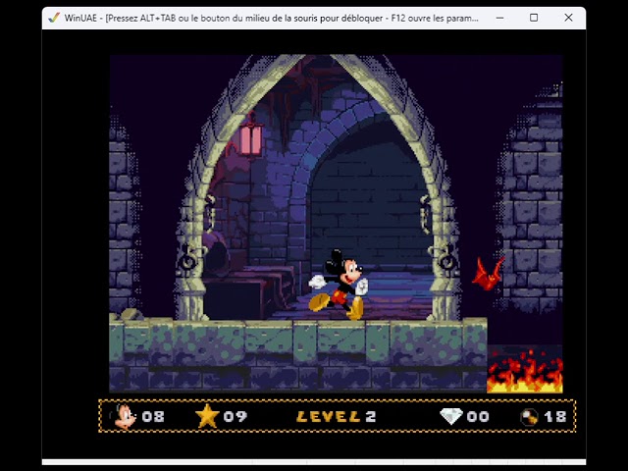This screenshot has width=628, height=471.
Task: Click Mickey Mouse character sprite
Action: tap(339, 285)
